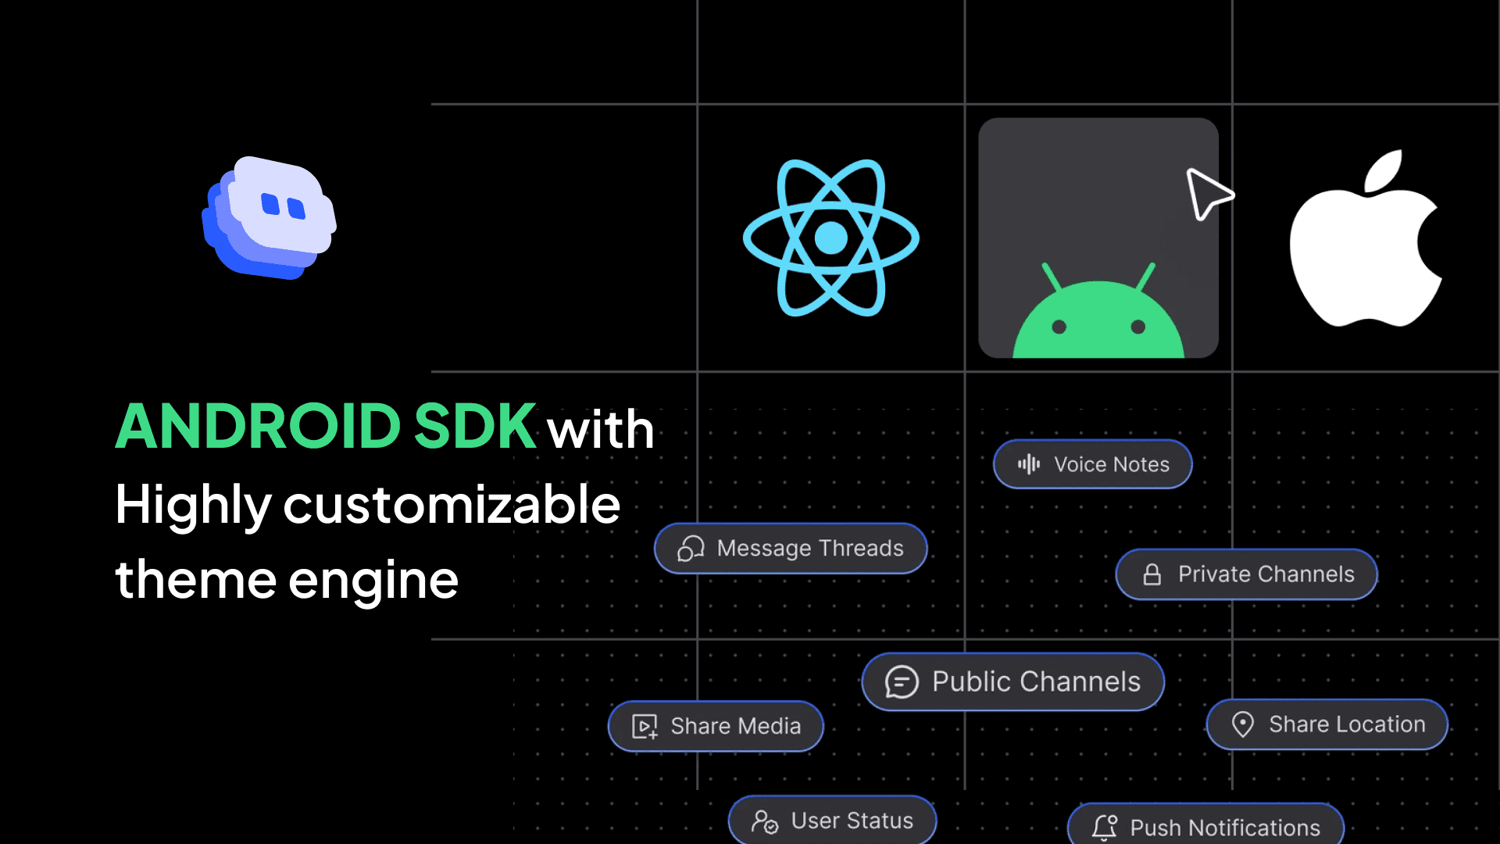The image size is (1500, 844).
Task: Click the waveform icon in Voice Notes
Action: tap(1029, 464)
